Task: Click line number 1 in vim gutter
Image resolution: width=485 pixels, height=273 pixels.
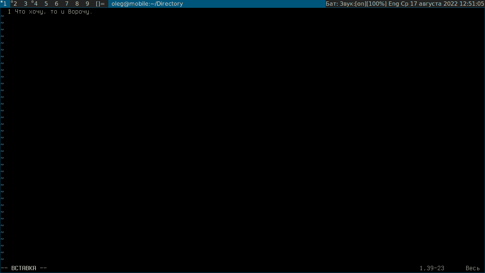Action: click(9, 12)
